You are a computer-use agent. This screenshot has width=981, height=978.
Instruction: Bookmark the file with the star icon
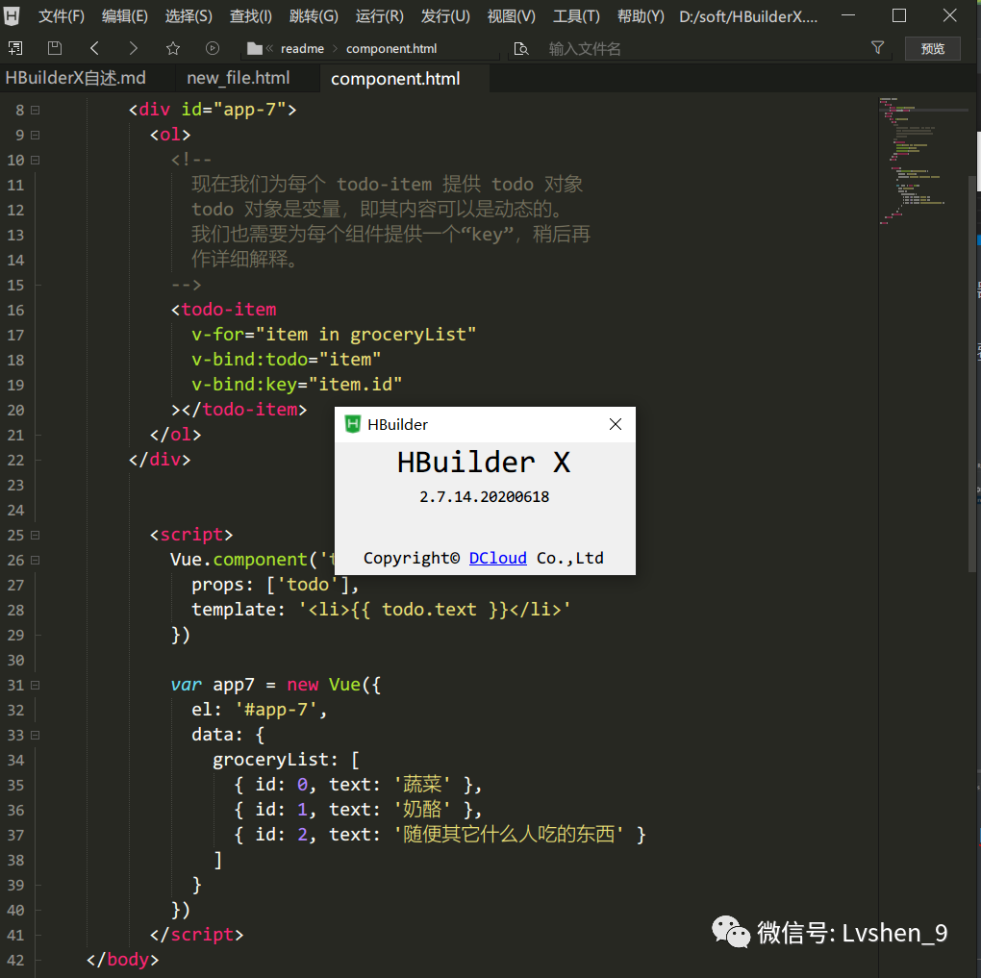tap(173, 48)
